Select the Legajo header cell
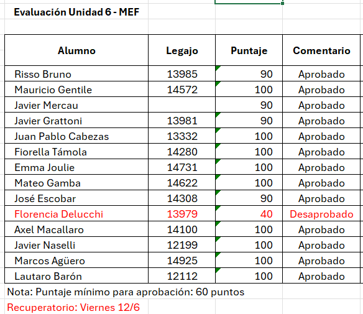This screenshot has height=314, width=363. (181, 50)
